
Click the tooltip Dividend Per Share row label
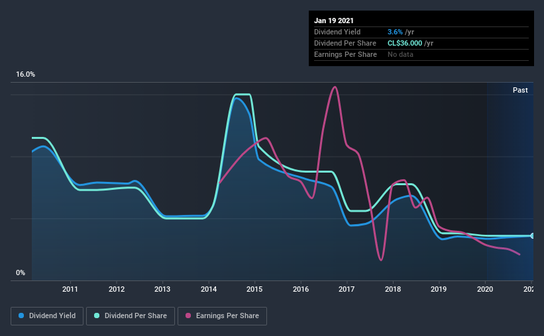click(345, 43)
